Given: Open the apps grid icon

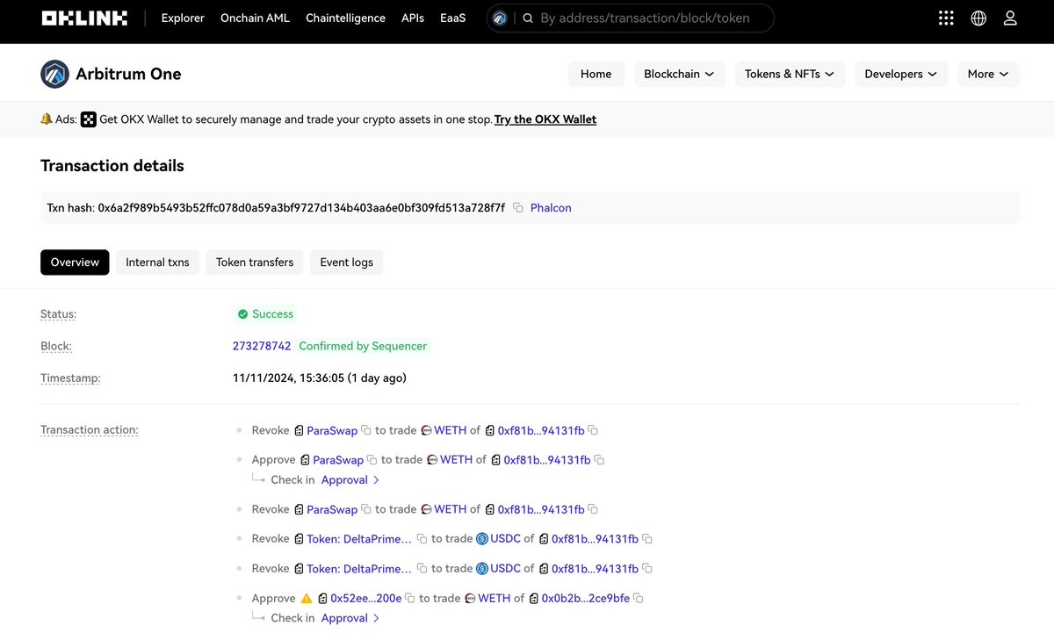Looking at the screenshot, I should pyautogui.click(x=946, y=17).
